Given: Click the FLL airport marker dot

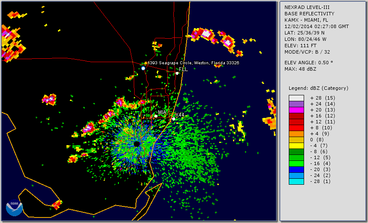Looking at the screenshot, I should pos(177,73).
